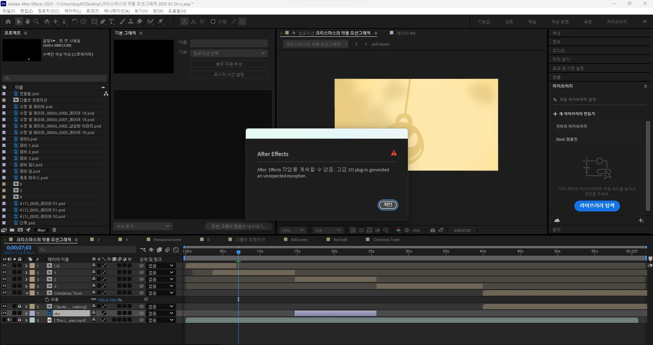Select the Selection arrow tool
This screenshot has height=345, width=653.
(x=19, y=21)
